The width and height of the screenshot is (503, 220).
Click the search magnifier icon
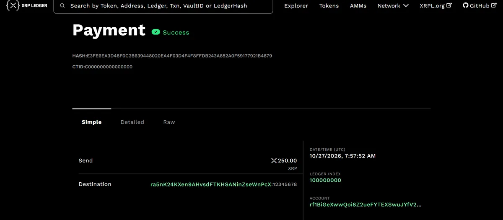[x=62, y=6]
